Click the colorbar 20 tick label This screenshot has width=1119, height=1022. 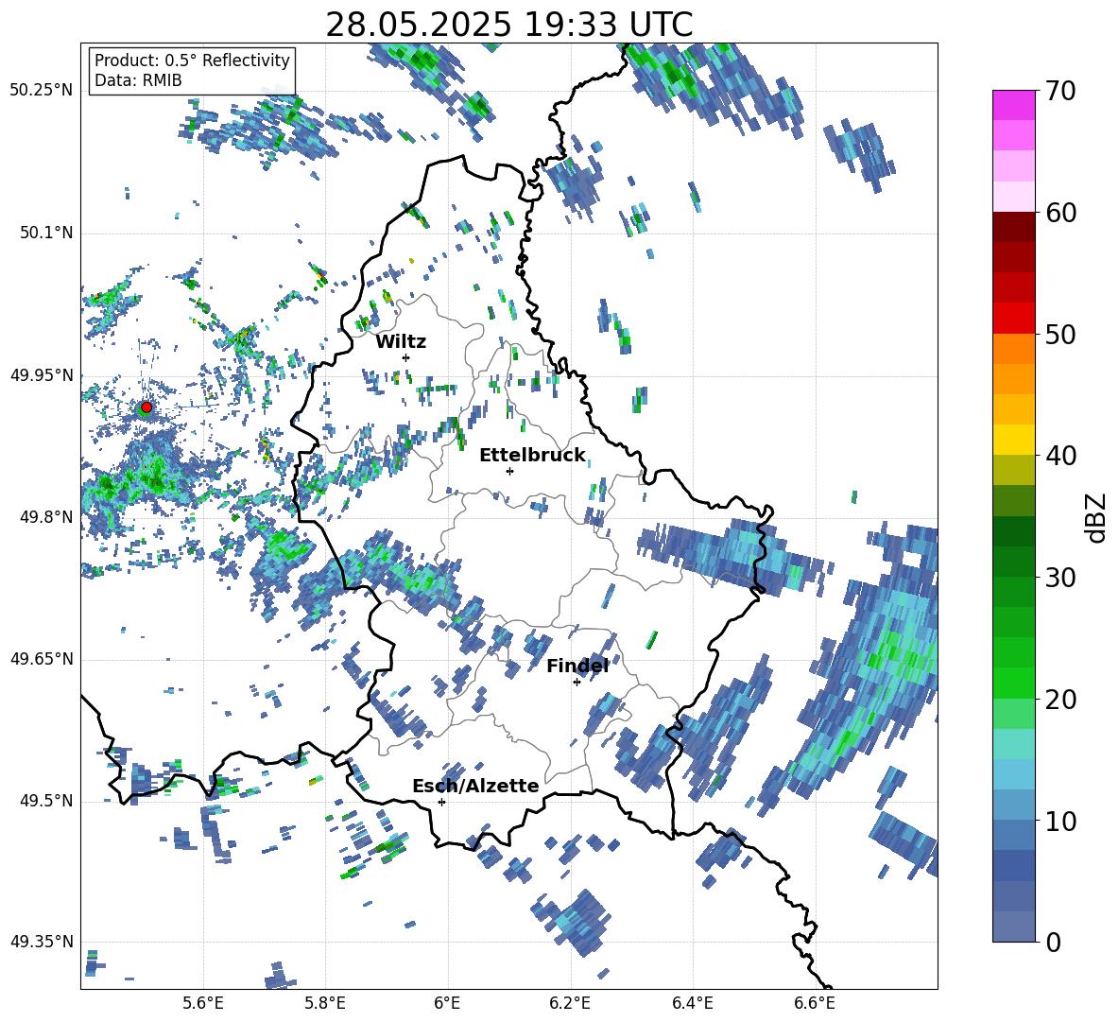click(x=1060, y=700)
